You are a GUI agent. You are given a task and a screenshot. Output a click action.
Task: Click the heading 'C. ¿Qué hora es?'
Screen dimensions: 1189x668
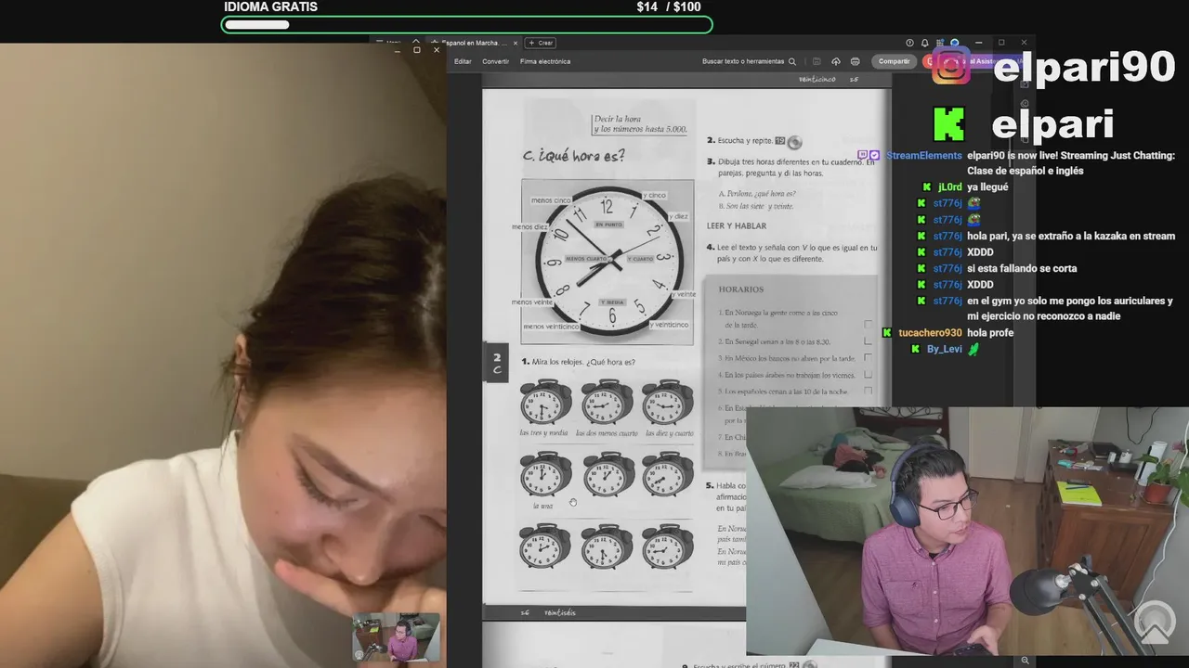click(x=574, y=156)
